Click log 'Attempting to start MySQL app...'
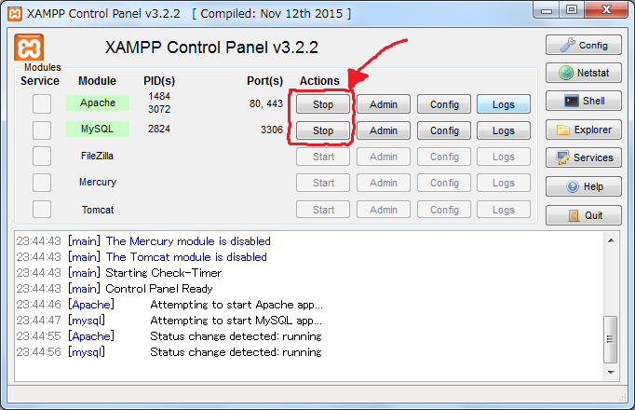The height and width of the screenshot is (410, 635). (x=236, y=321)
